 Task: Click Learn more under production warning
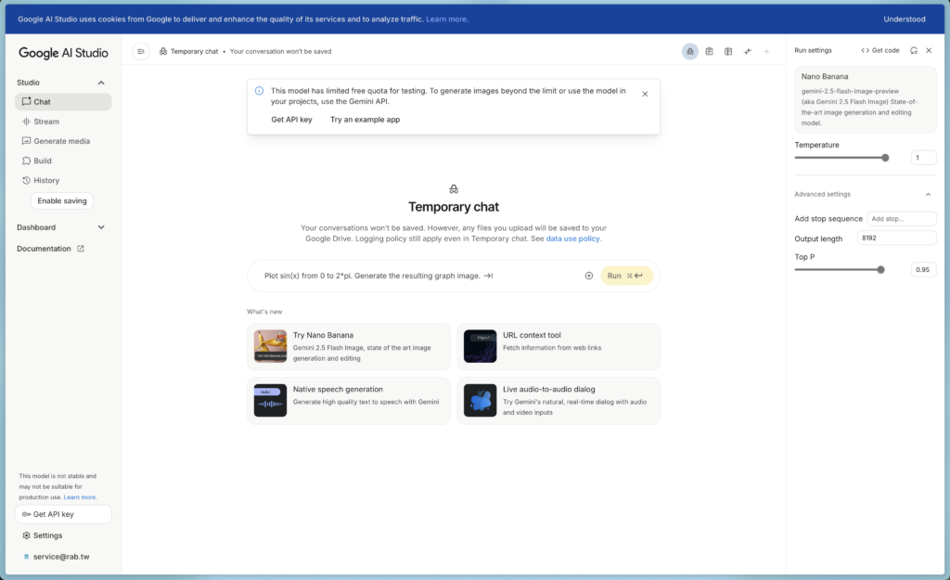pos(80,497)
